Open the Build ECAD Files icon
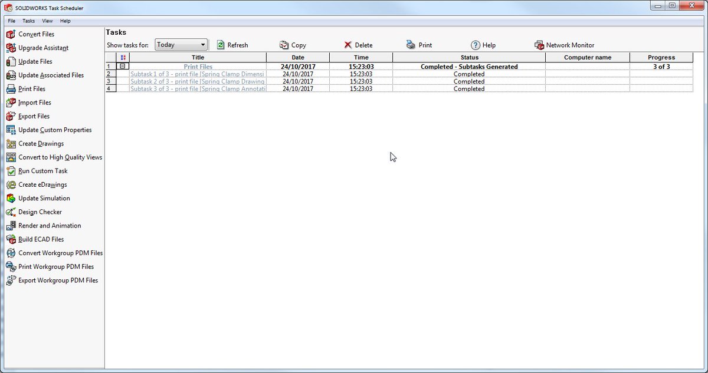Viewport: 708px width, 373px height. (x=11, y=239)
